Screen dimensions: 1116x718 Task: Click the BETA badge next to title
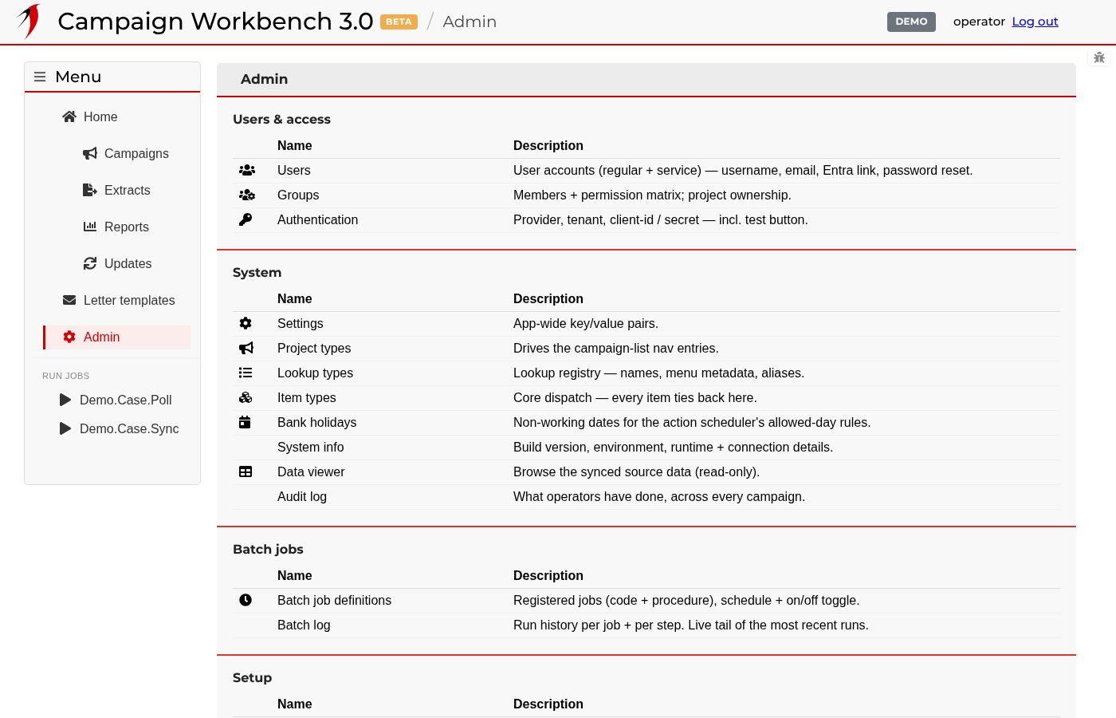click(399, 22)
